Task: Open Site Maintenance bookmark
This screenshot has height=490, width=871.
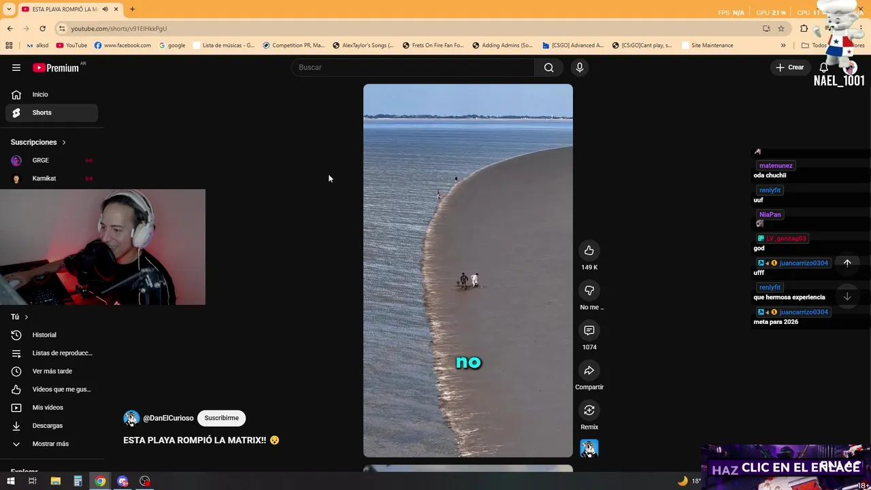Action: pyautogui.click(x=706, y=46)
